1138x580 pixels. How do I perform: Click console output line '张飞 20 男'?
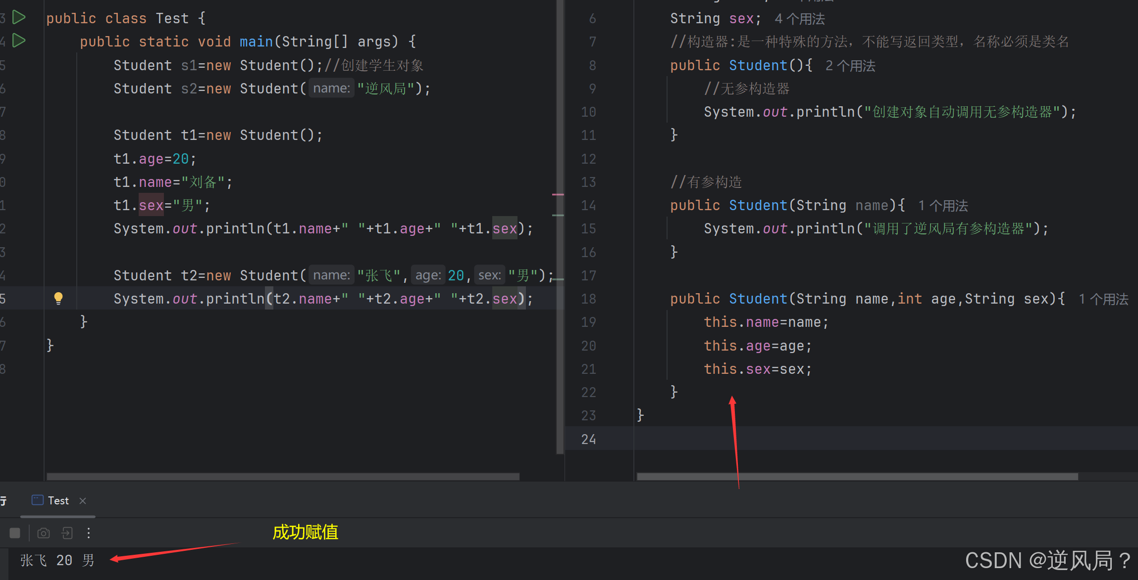(x=57, y=560)
